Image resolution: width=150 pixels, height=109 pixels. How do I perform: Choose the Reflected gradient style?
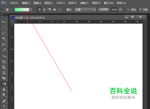54,10
